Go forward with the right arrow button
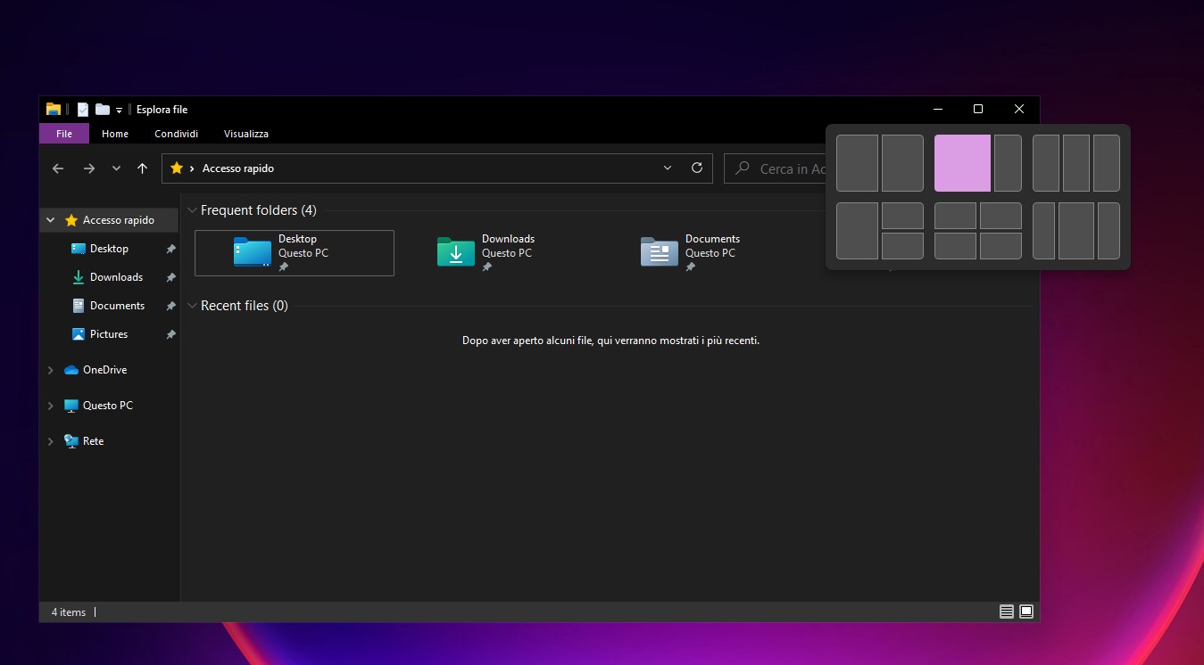 [x=88, y=168]
